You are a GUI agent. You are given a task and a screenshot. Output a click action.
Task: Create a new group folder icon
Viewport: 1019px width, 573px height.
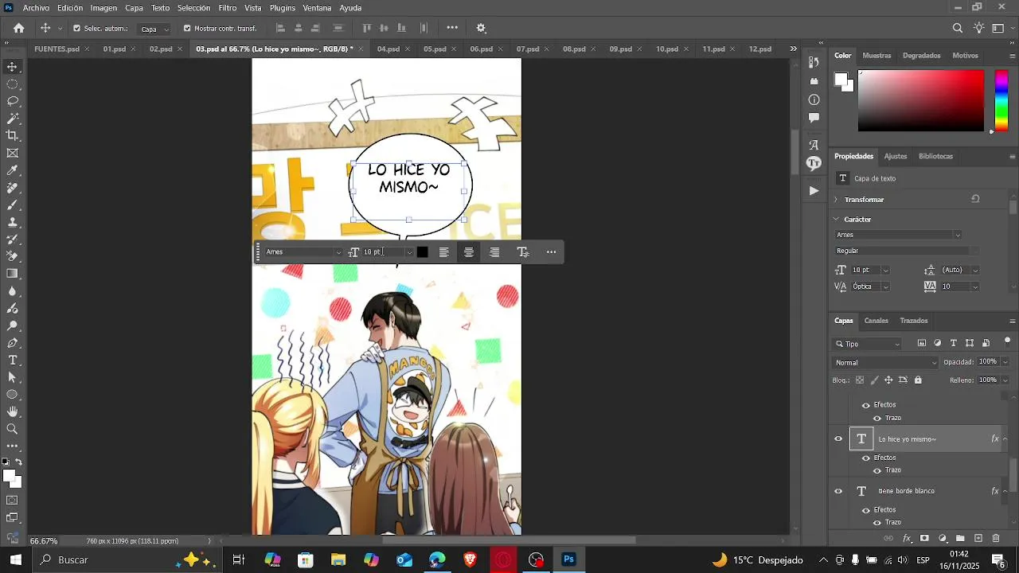pos(960,539)
